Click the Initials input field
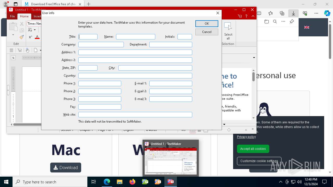The width and height of the screenshot is (333, 187). (185, 37)
